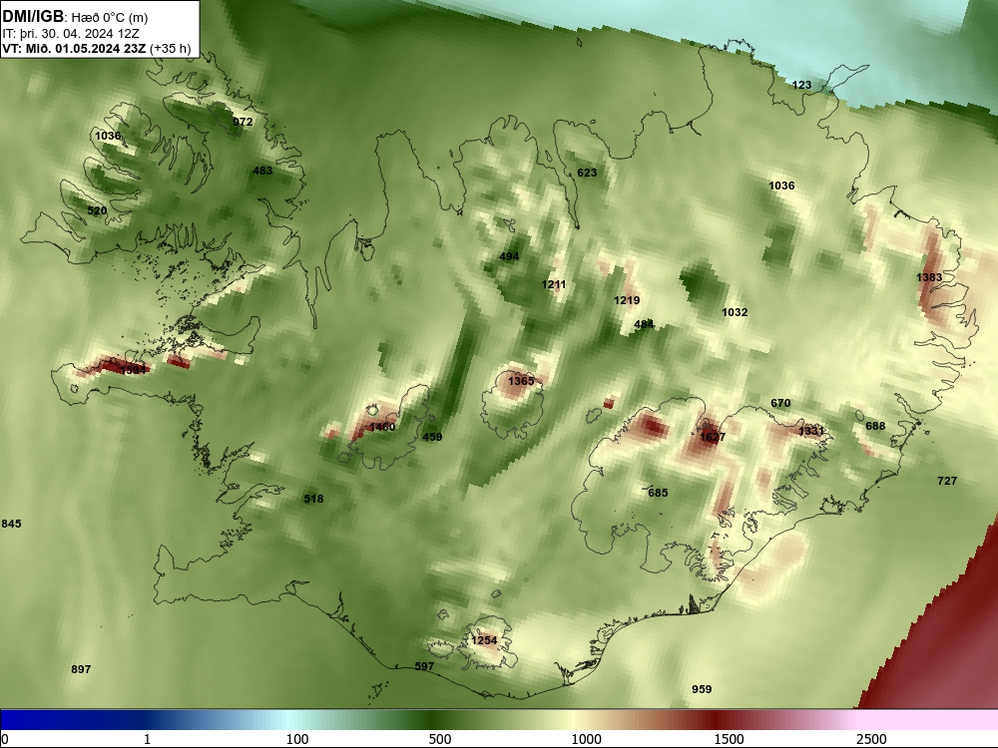Click the 670 value label

point(780,403)
